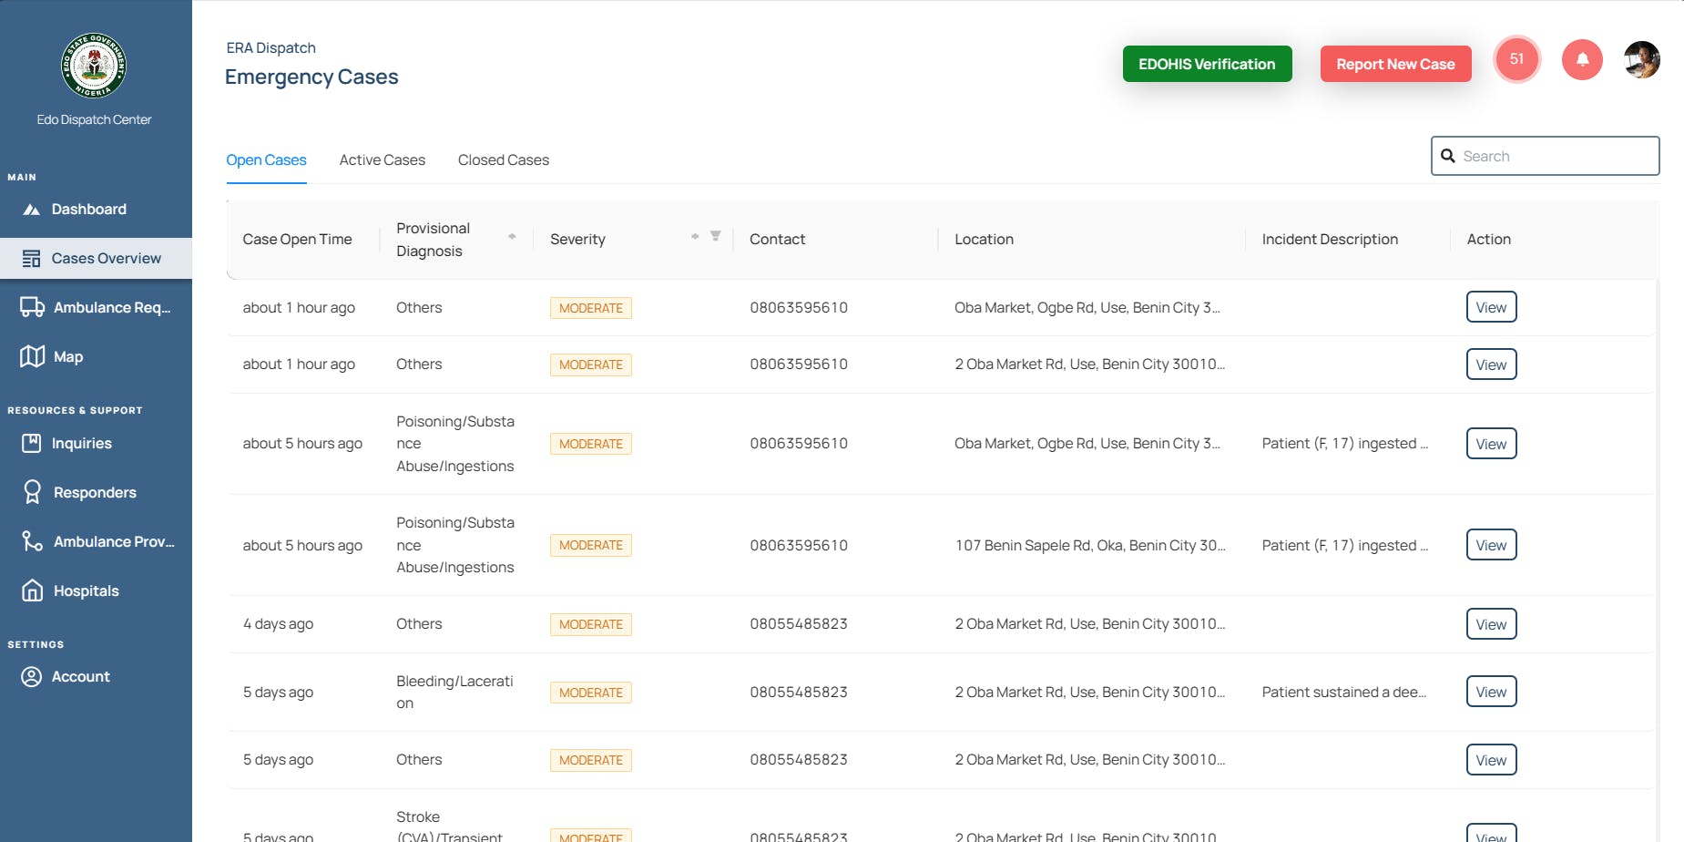1684x842 pixels.
Task: Click the Edo State Government logo
Action: pos(94,66)
